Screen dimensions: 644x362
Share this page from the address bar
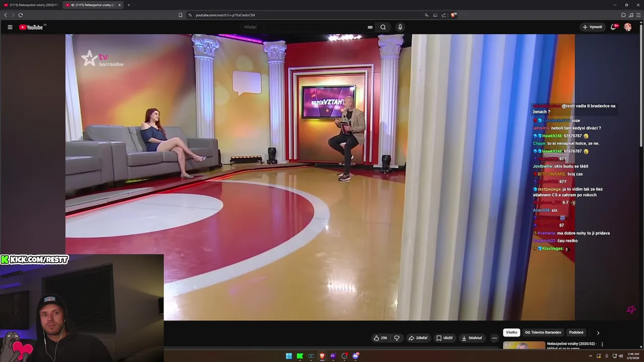(x=443, y=15)
